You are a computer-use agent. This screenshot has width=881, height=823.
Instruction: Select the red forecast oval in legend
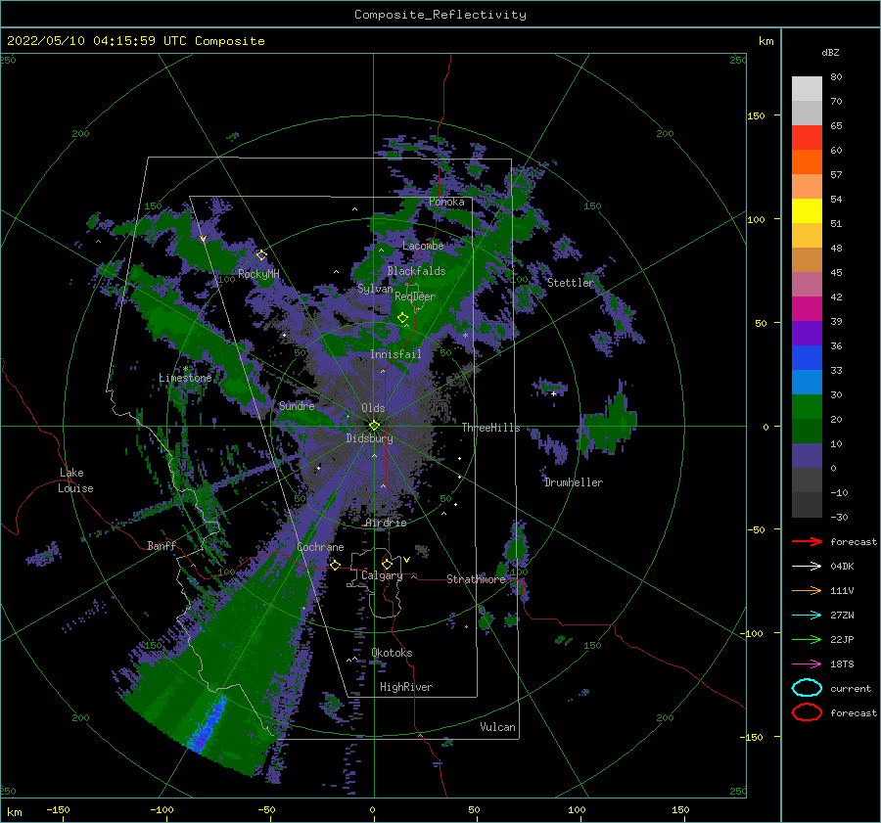(x=807, y=712)
